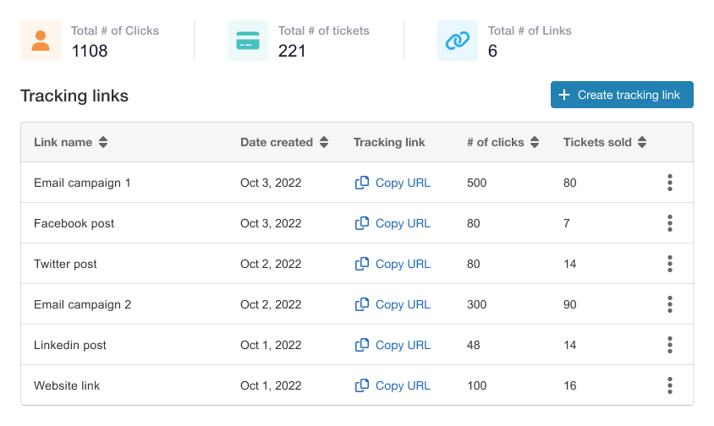Sort table by # of clicks
Viewport: 714px width, 426px height.
click(535, 143)
